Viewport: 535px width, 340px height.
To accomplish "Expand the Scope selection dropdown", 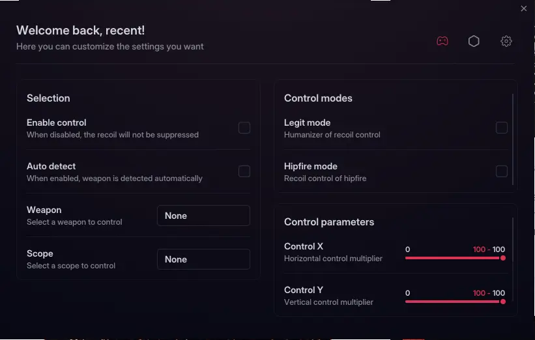I will (x=203, y=259).
